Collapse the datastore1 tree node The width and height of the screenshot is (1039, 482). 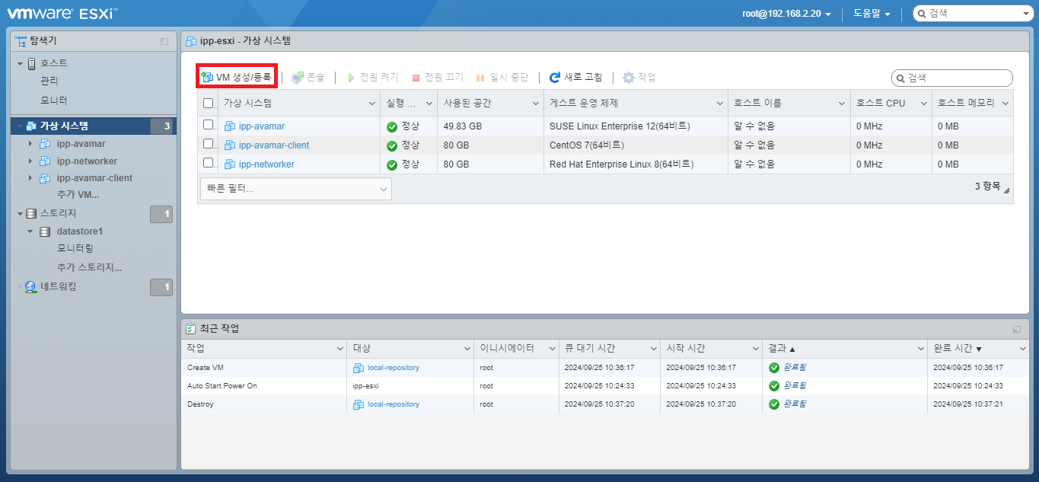pos(30,231)
